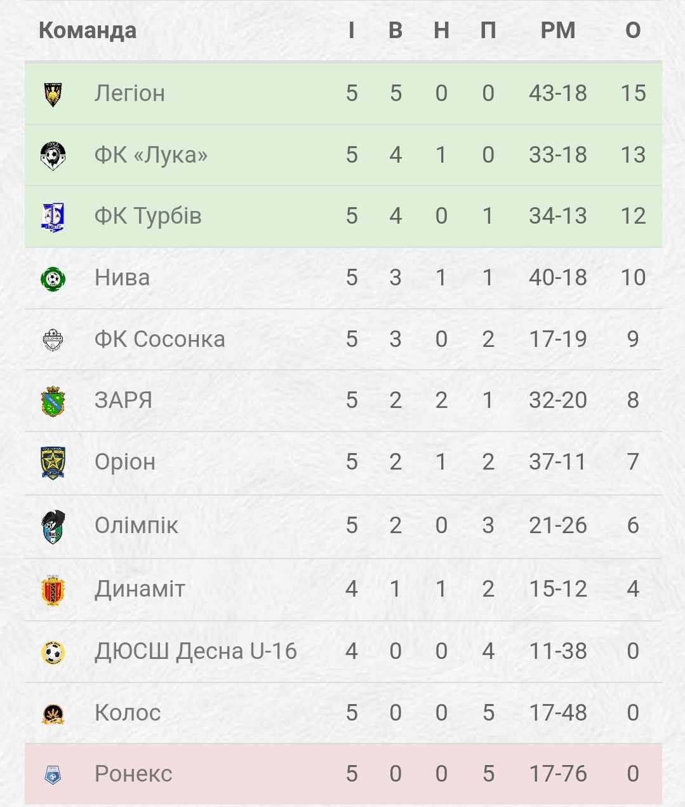Open the Легіон team name link

[x=130, y=93]
